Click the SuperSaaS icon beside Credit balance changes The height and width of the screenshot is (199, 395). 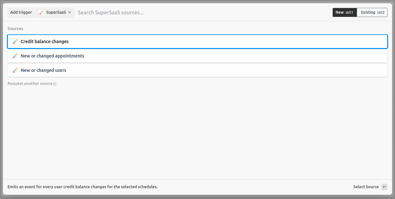[15, 41]
